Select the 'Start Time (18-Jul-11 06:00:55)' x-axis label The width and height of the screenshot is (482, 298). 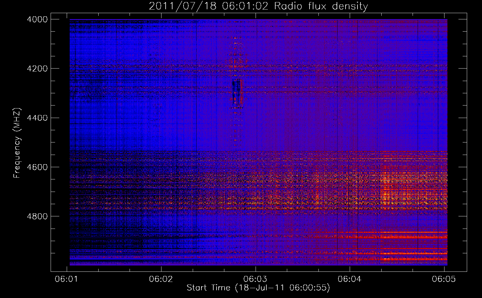coord(258,288)
